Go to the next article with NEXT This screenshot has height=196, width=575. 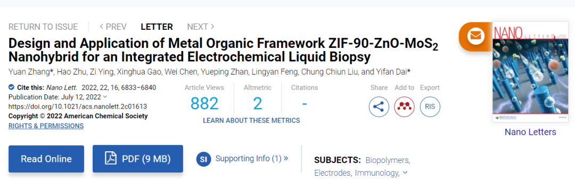pyautogui.click(x=201, y=27)
